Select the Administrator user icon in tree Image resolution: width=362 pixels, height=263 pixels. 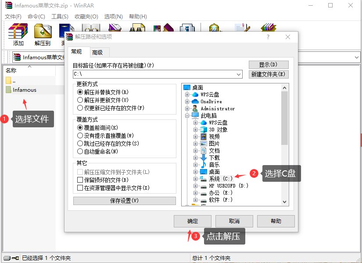click(x=195, y=108)
